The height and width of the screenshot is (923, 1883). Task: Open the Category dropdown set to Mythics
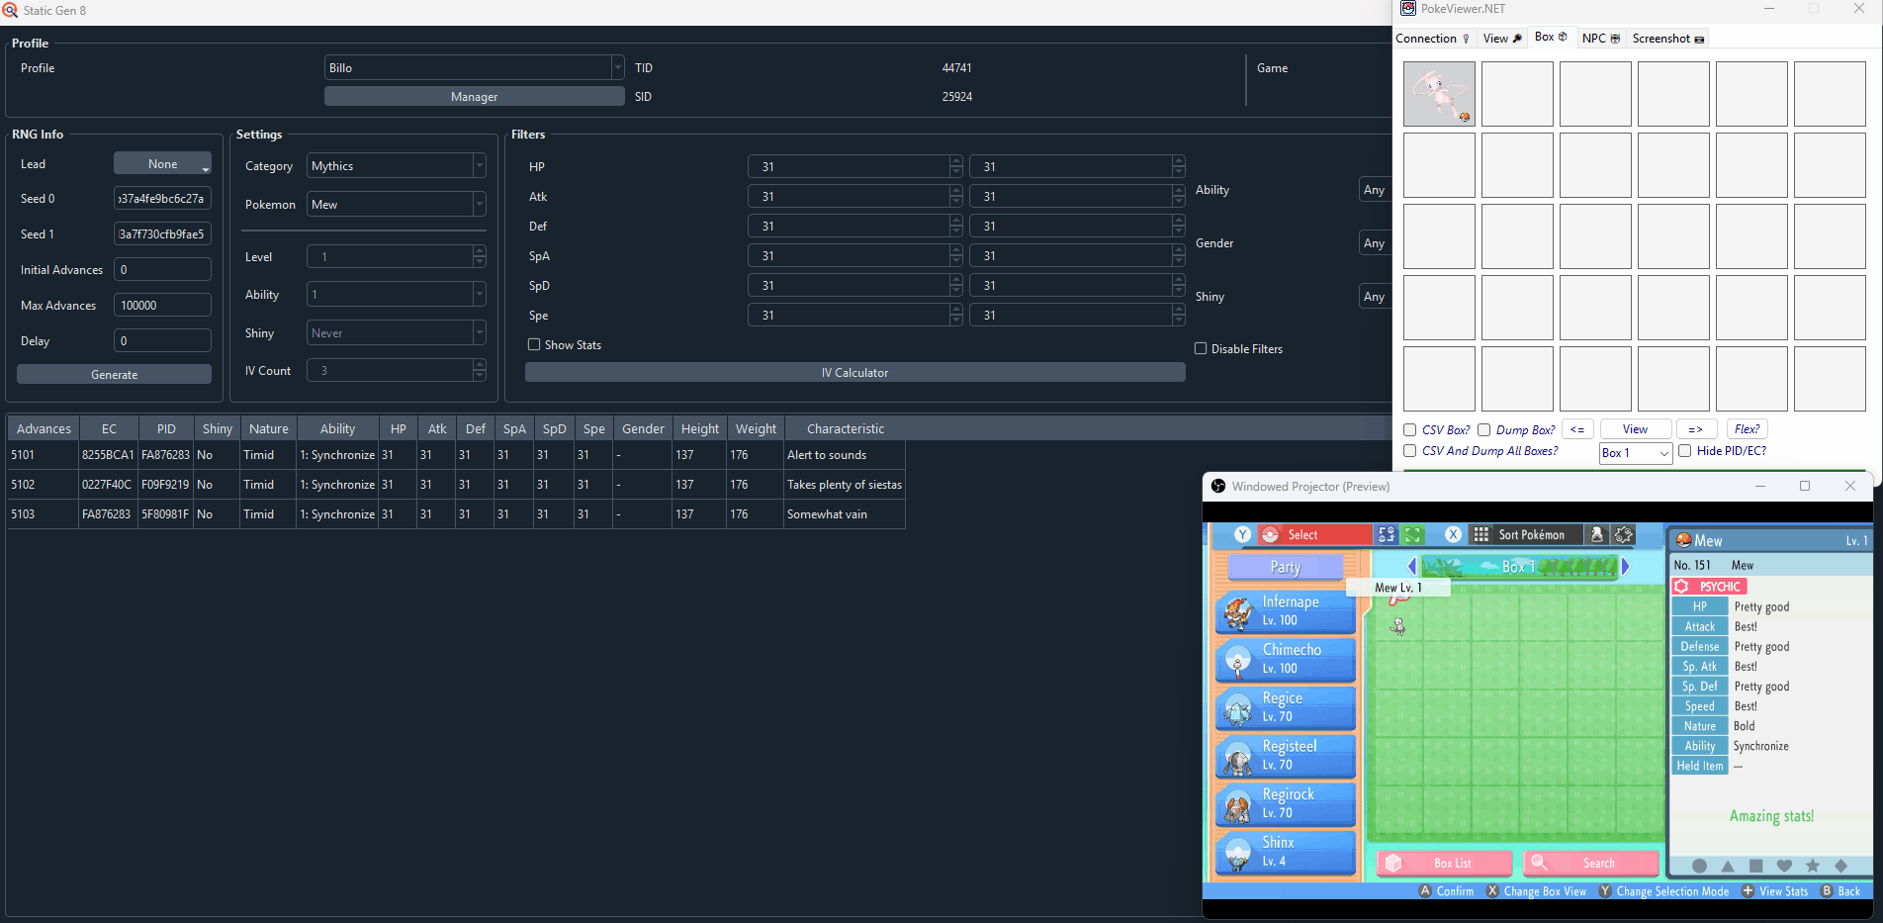[x=396, y=165]
